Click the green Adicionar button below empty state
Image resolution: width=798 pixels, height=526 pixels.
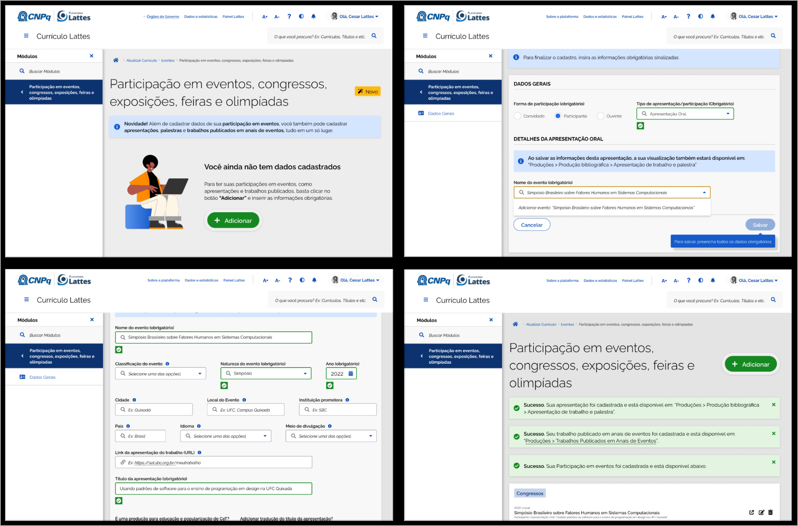click(x=233, y=220)
